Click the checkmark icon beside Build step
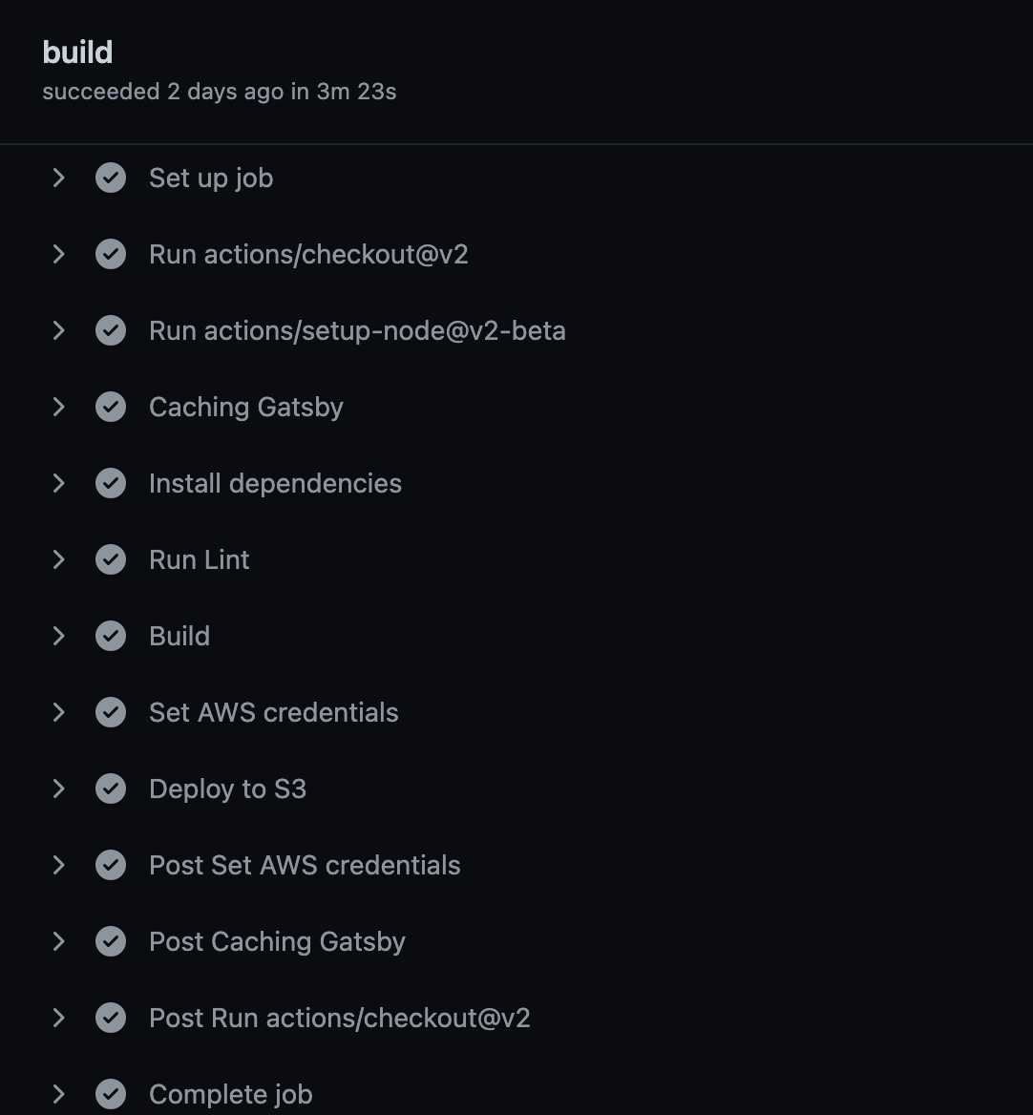 pyautogui.click(x=111, y=636)
